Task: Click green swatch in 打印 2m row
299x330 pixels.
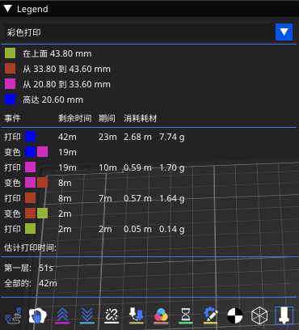Action: [31, 229]
